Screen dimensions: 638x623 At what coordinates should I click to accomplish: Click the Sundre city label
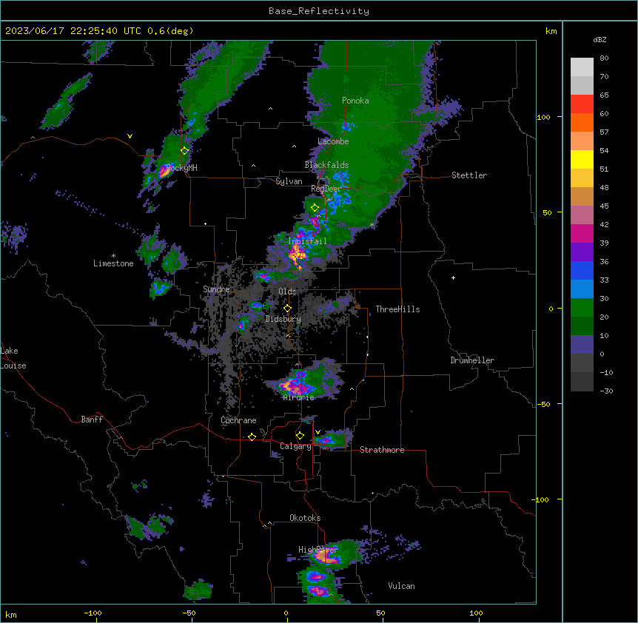coord(216,289)
